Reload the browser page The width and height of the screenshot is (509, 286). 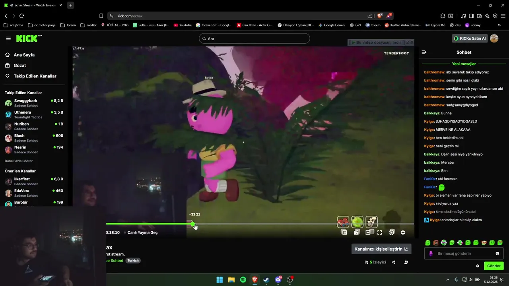(21, 16)
